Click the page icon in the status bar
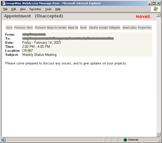Image resolution: width=162 pixels, height=143 pixels. tap(3, 140)
